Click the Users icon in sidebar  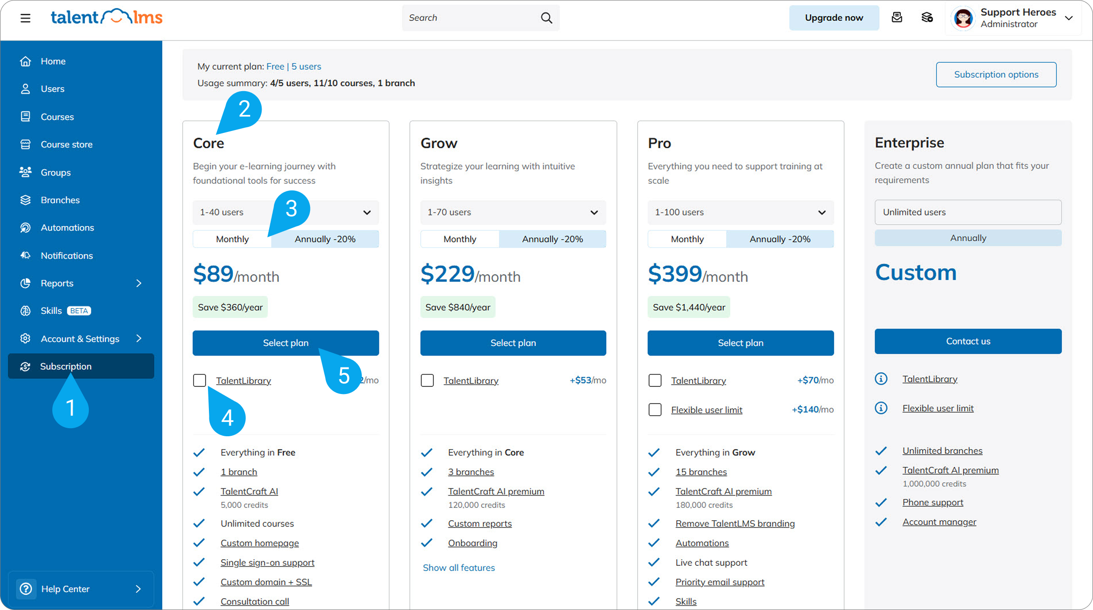pyautogui.click(x=25, y=89)
